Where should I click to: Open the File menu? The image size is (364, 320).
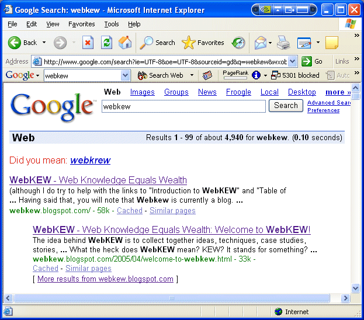[12, 24]
